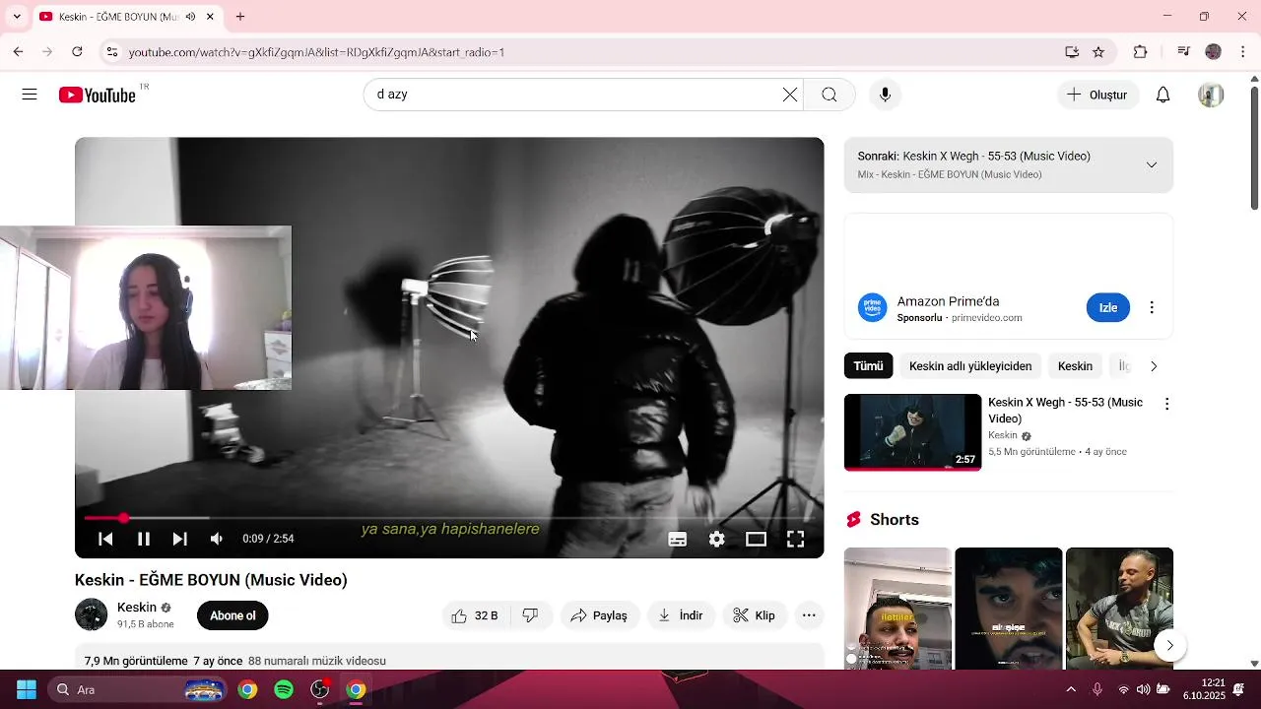Image resolution: width=1261 pixels, height=709 pixels.
Task: Open the tab search dropdown
Action: click(17, 17)
